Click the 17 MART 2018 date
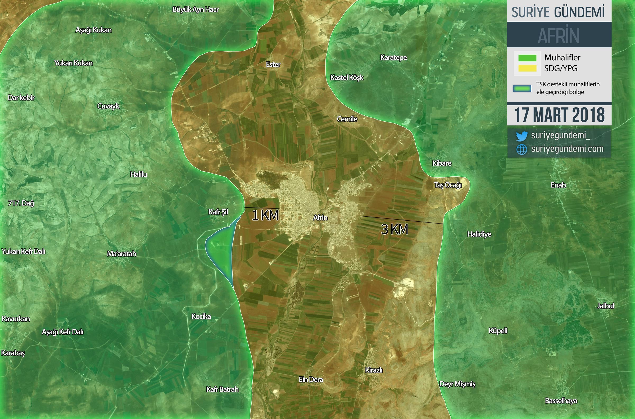 [x=559, y=115]
